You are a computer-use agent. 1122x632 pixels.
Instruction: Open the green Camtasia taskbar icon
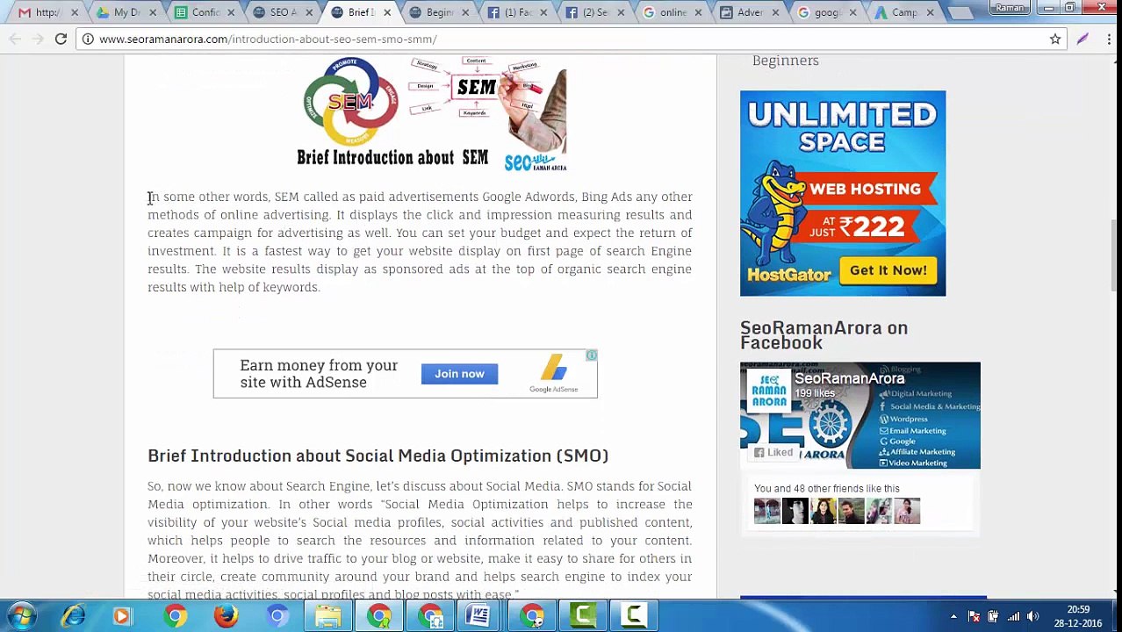[x=583, y=616]
